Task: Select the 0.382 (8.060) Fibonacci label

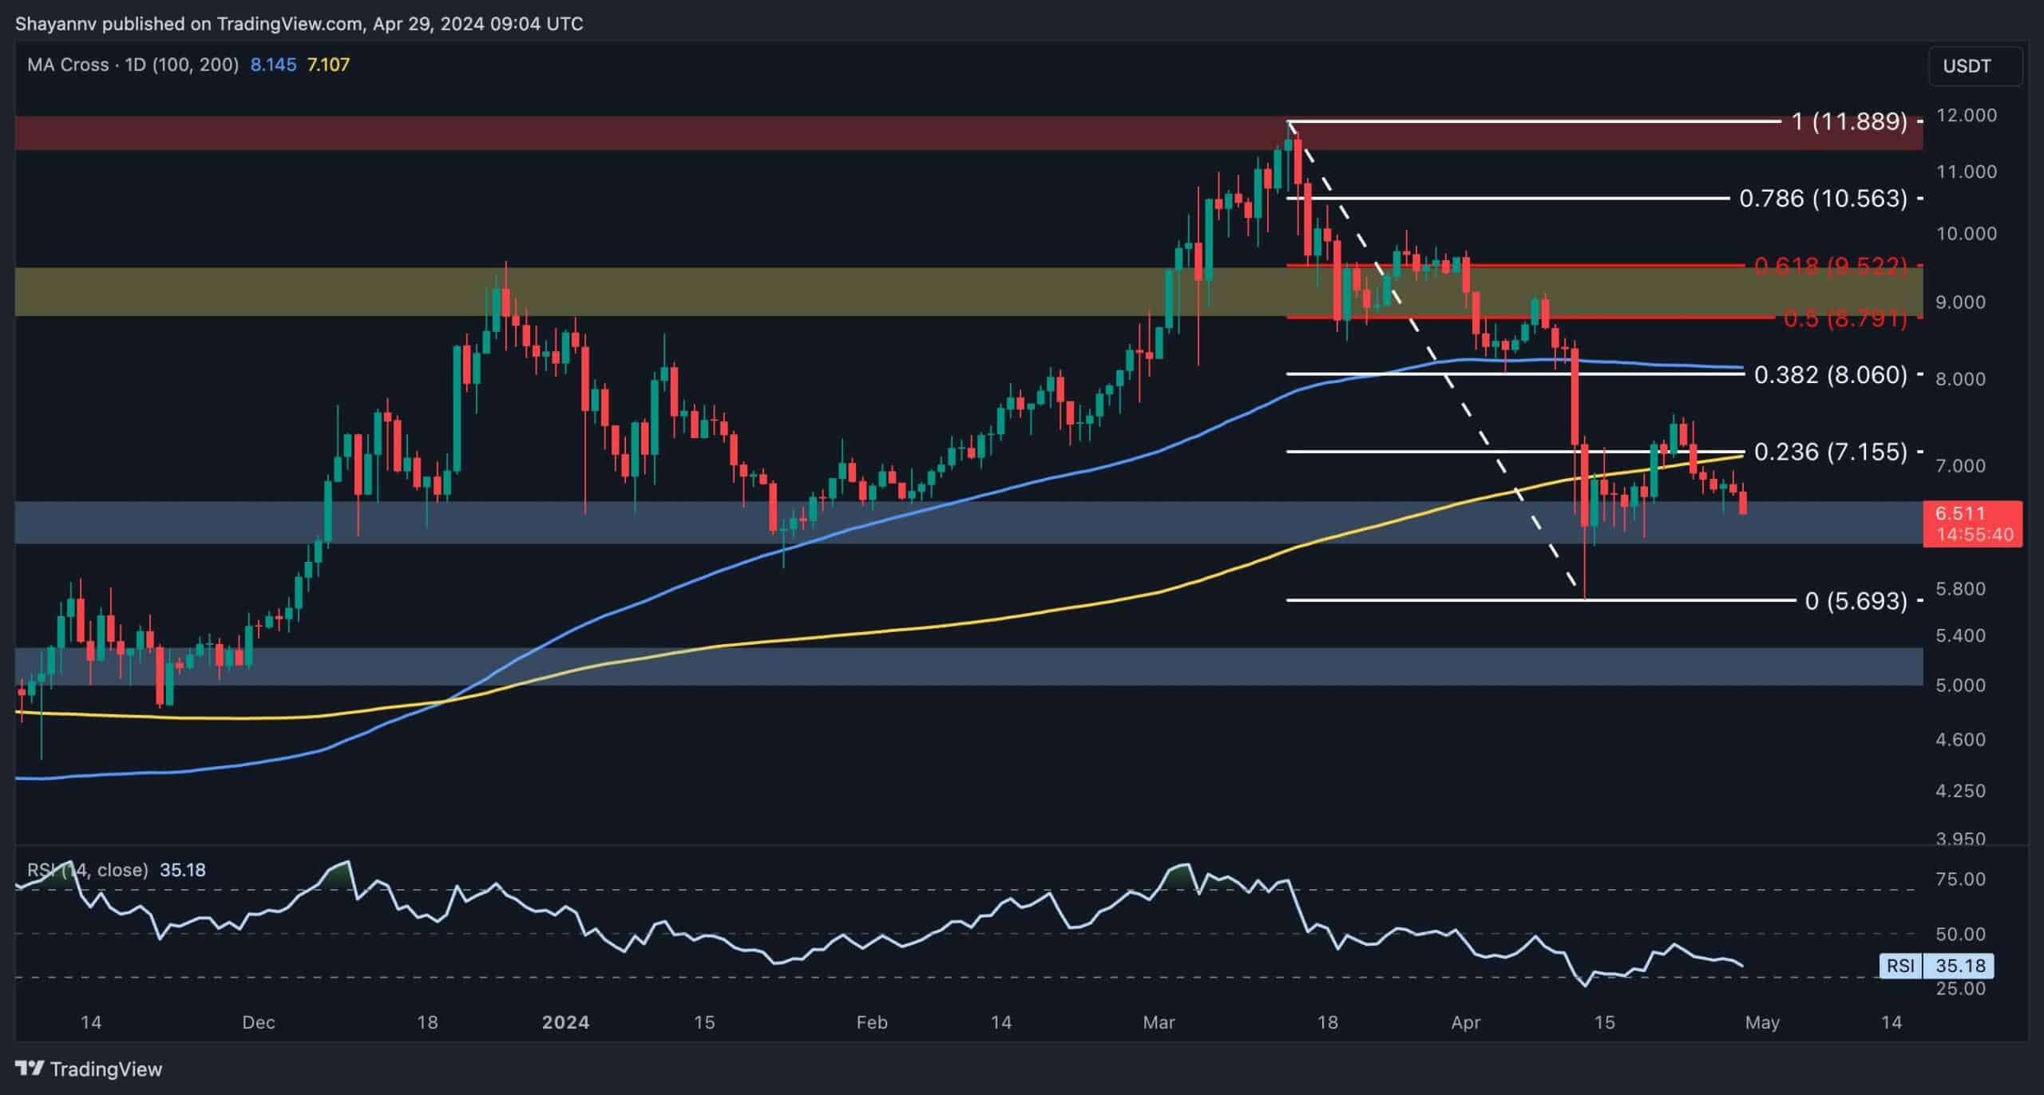Action: pyautogui.click(x=1830, y=374)
